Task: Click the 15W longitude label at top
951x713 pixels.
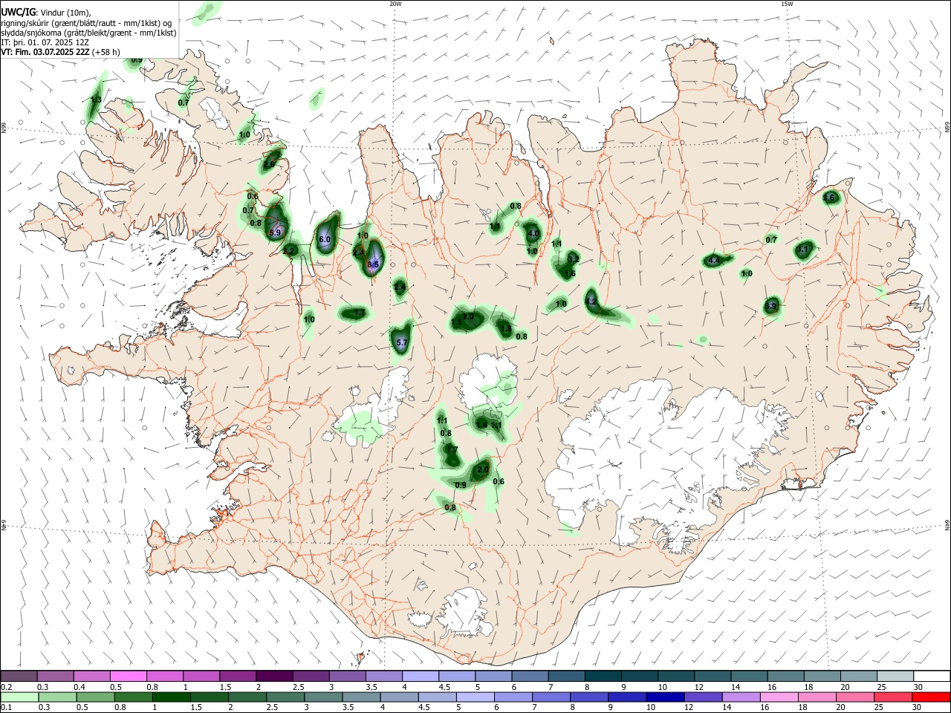Action: (787, 4)
